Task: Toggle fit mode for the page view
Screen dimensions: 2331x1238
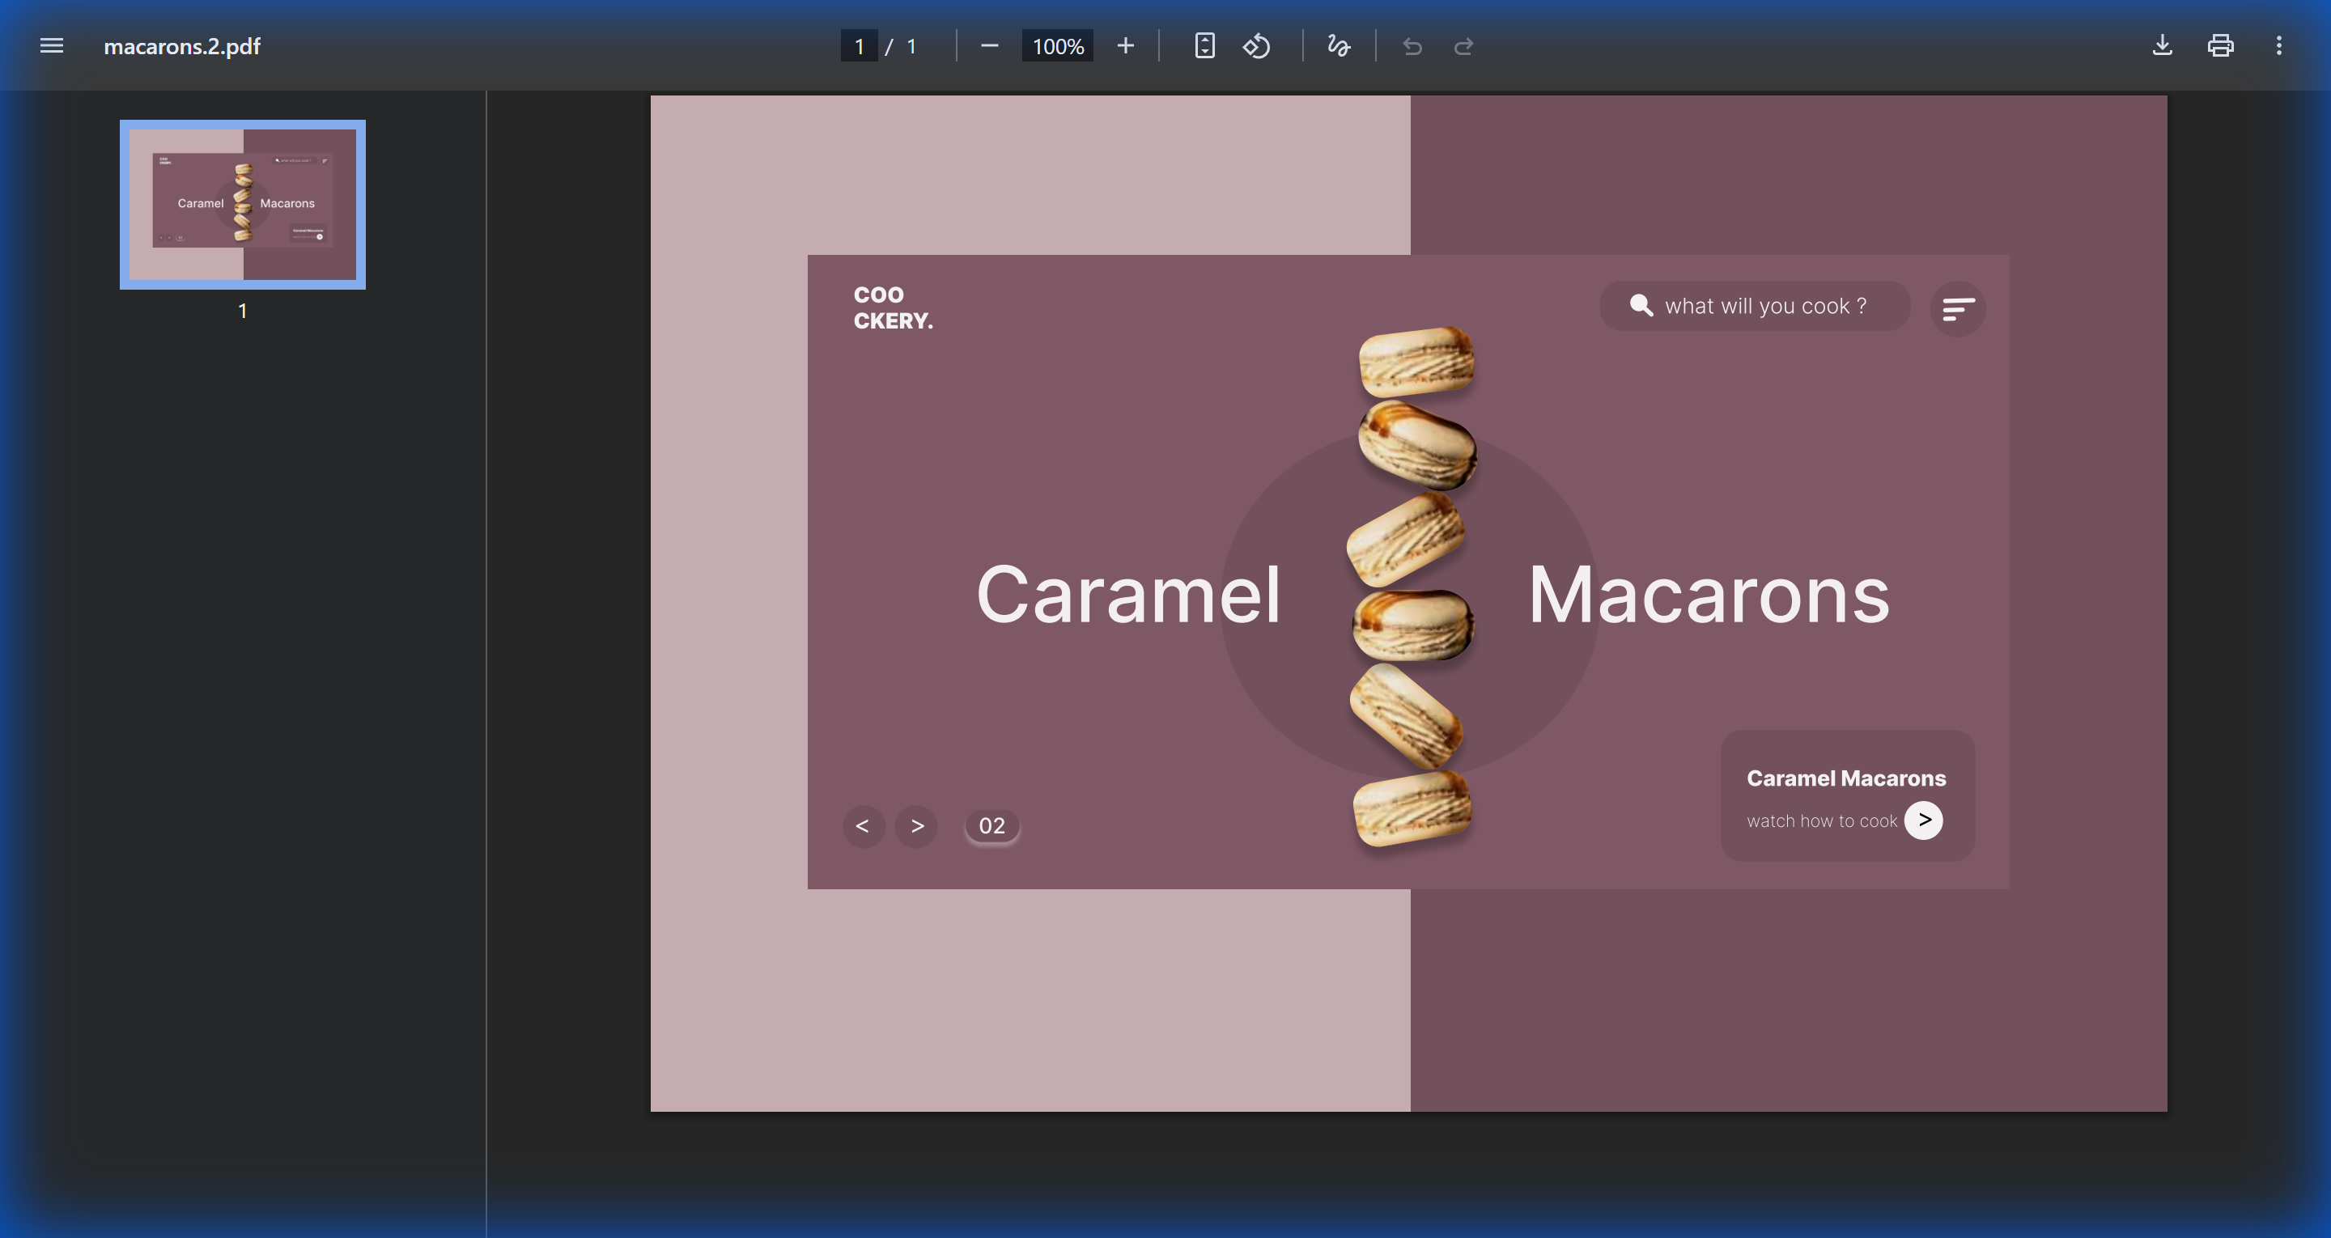Action: tap(1204, 45)
